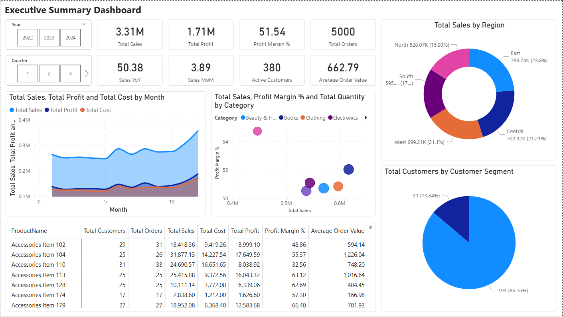Sort the table by Total Sales header
This screenshot has height=317, width=563.
click(181, 231)
